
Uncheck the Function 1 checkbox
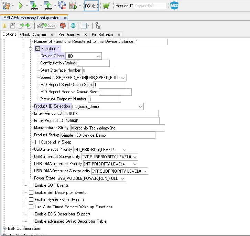pyautogui.click(x=37, y=49)
